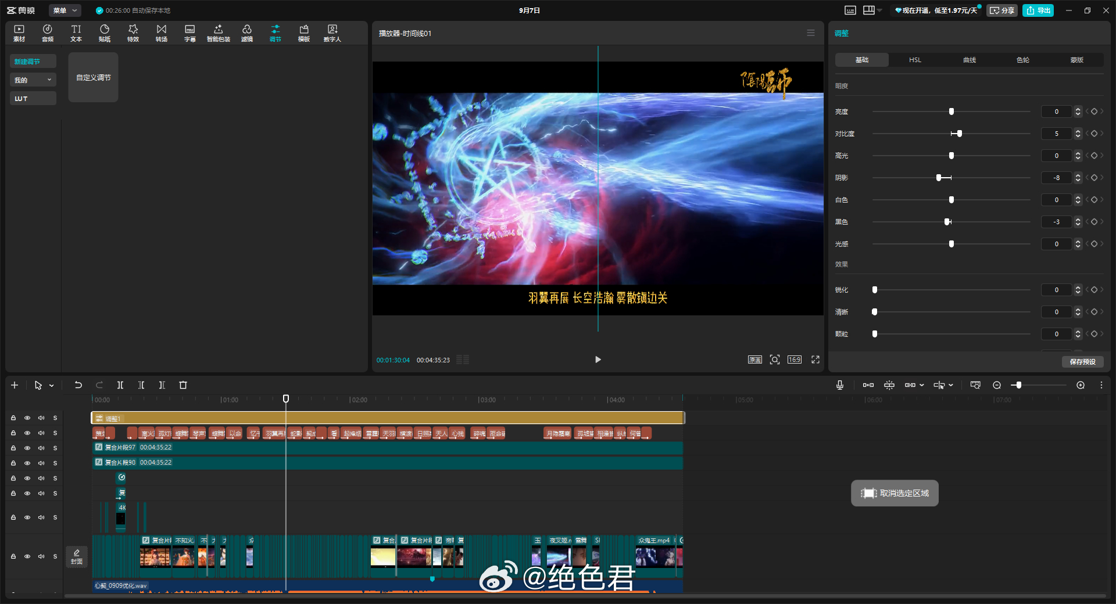Viewport: 1116px width, 604px height.
Task: Start voice recording with the microphone icon
Action: 840,385
